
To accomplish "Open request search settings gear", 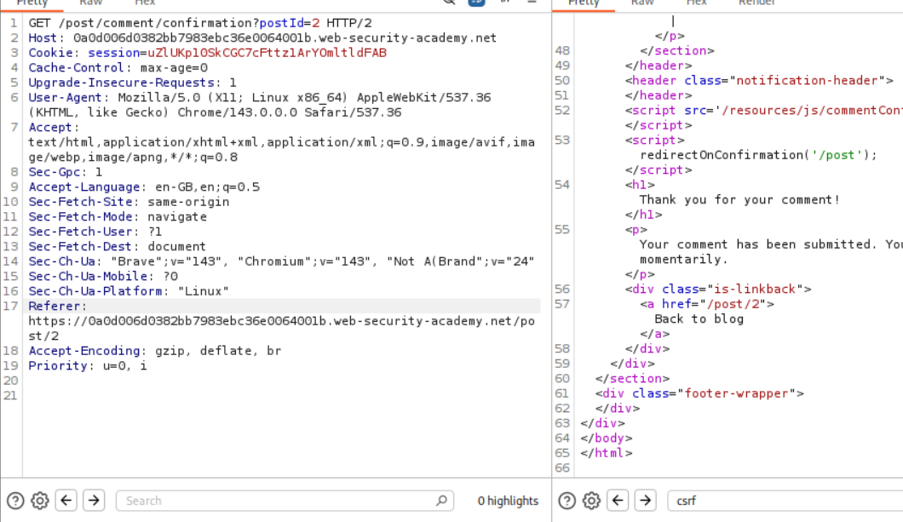I will pos(40,501).
